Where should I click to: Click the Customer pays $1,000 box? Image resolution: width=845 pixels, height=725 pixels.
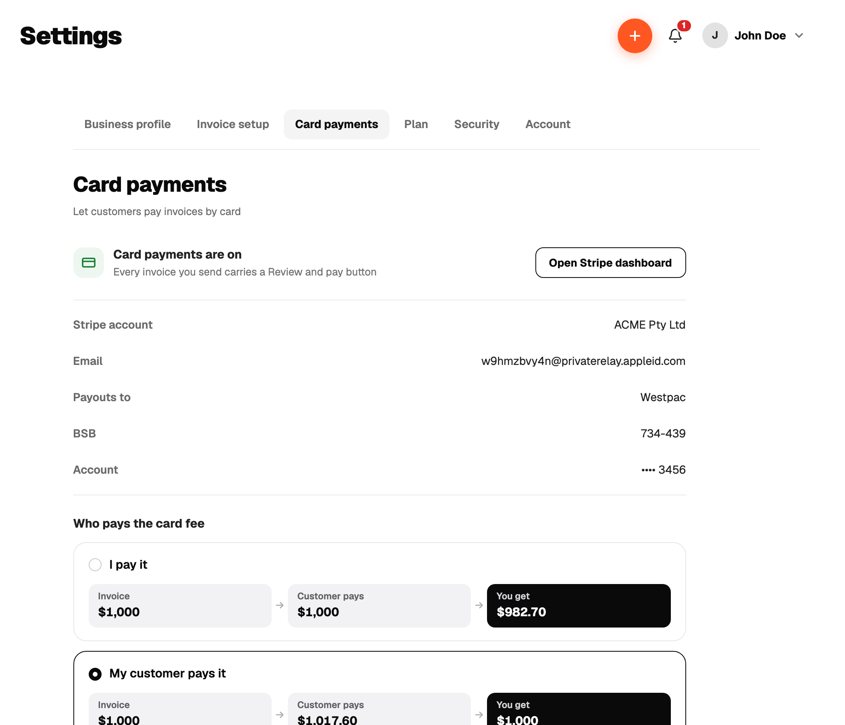[379, 606]
